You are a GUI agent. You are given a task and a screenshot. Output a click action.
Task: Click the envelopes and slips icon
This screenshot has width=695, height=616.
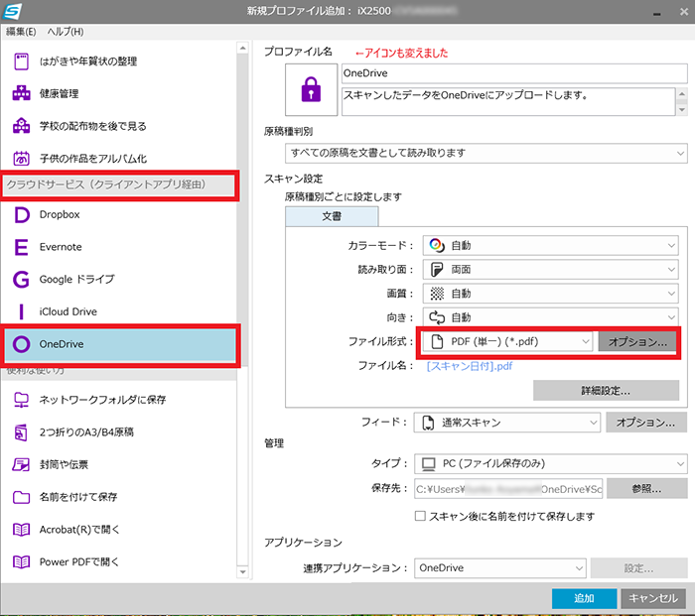pos(21,464)
